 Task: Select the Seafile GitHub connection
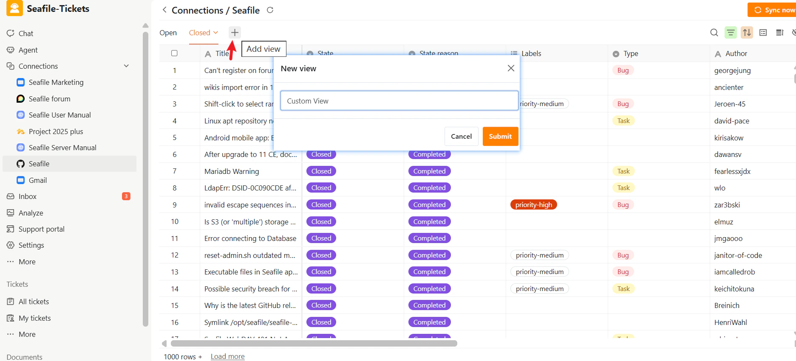point(69,164)
